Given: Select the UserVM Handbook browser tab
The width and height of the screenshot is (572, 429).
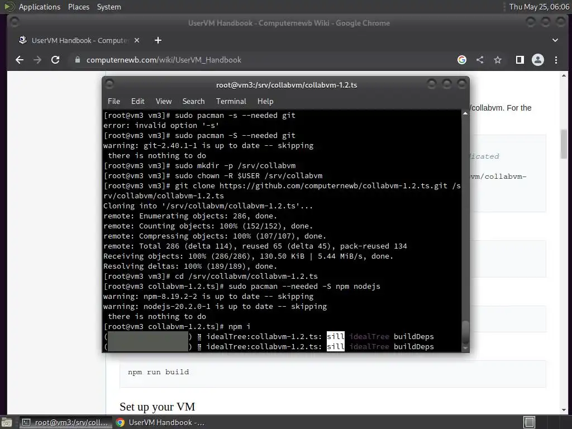Looking at the screenshot, I should click(x=78, y=40).
